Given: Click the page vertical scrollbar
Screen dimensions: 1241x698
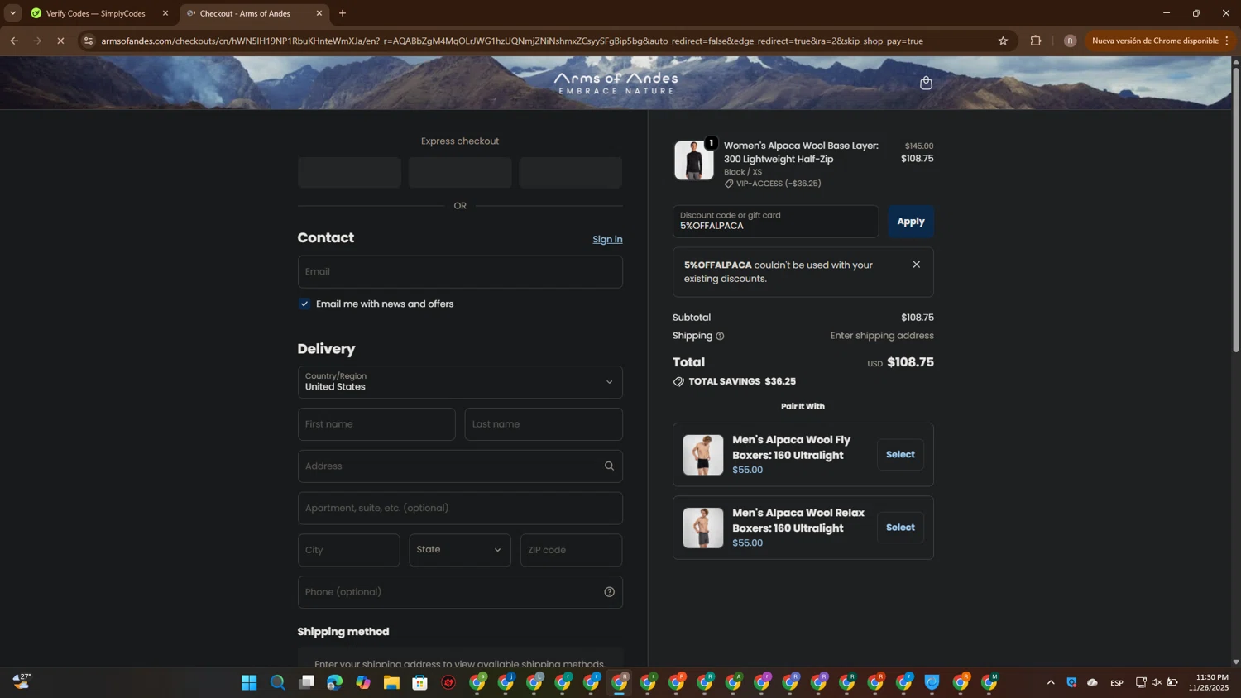Looking at the screenshot, I should [1236, 211].
